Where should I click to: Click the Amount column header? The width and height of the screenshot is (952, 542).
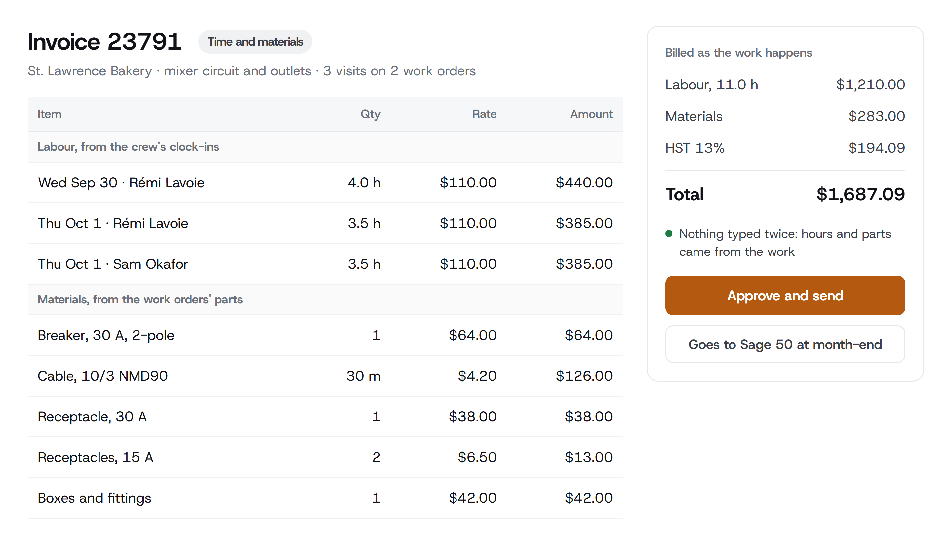pos(591,114)
